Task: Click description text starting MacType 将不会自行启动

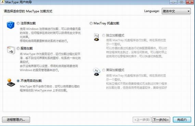Action: [50, 88]
